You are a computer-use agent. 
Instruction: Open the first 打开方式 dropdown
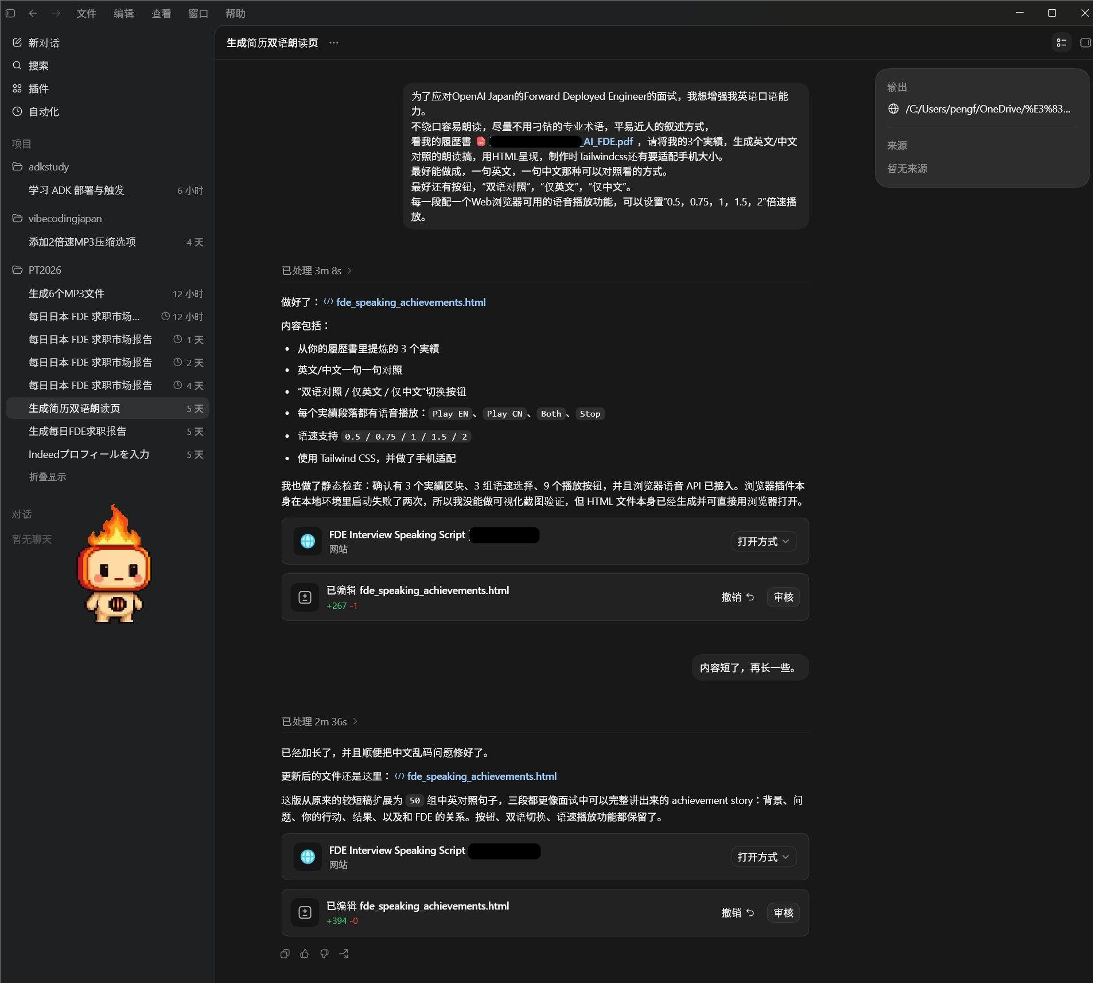[763, 541]
